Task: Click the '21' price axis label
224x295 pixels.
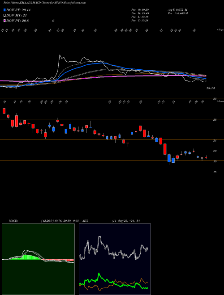Action: coord(215,140)
